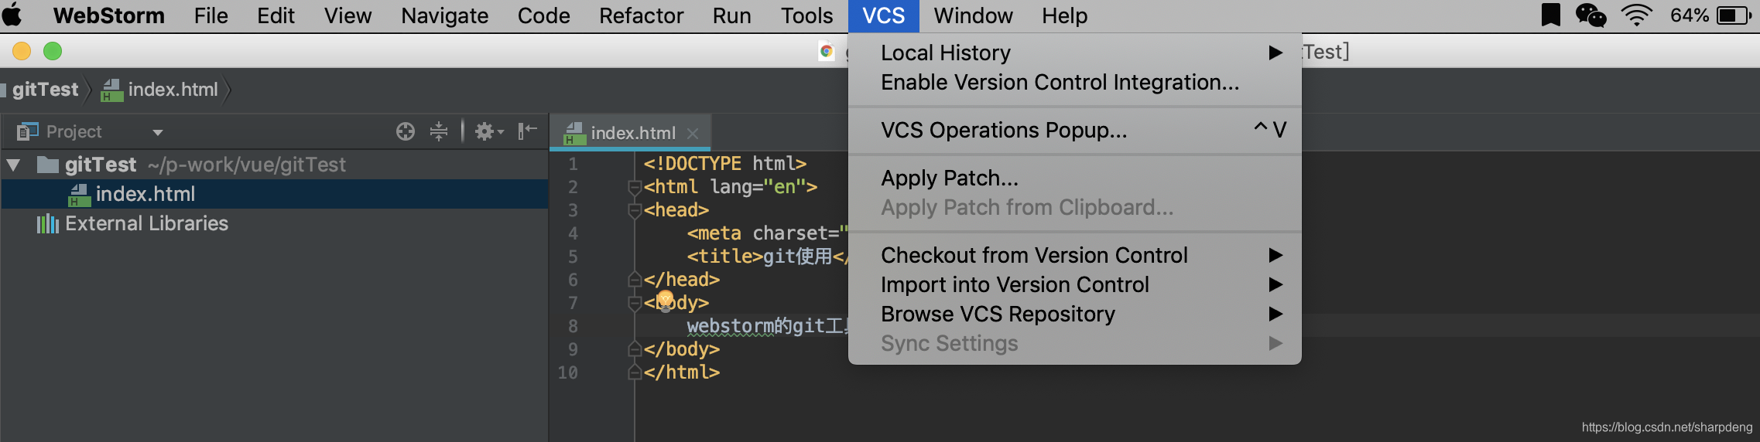Close the index.html editor tab
Image resolution: width=1760 pixels, height=442 pixels.
tap(693, 133)
